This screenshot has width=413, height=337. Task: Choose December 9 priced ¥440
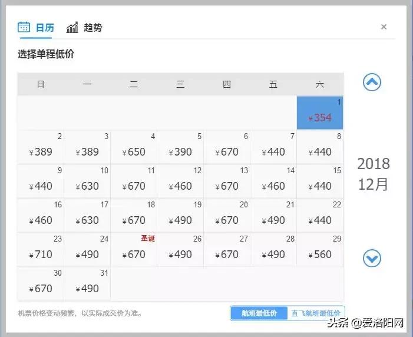41,181
